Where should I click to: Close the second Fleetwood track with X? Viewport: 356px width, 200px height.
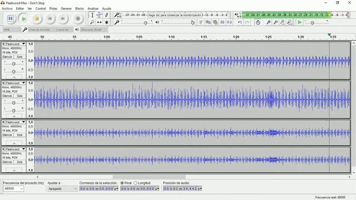tap(3, 83)
